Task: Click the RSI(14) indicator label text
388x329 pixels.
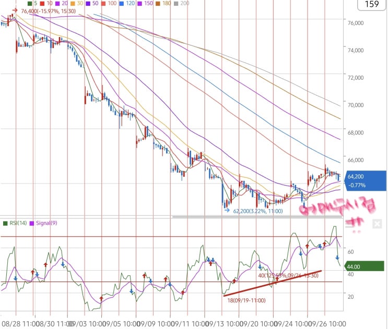Action: (x=18, y=223)
